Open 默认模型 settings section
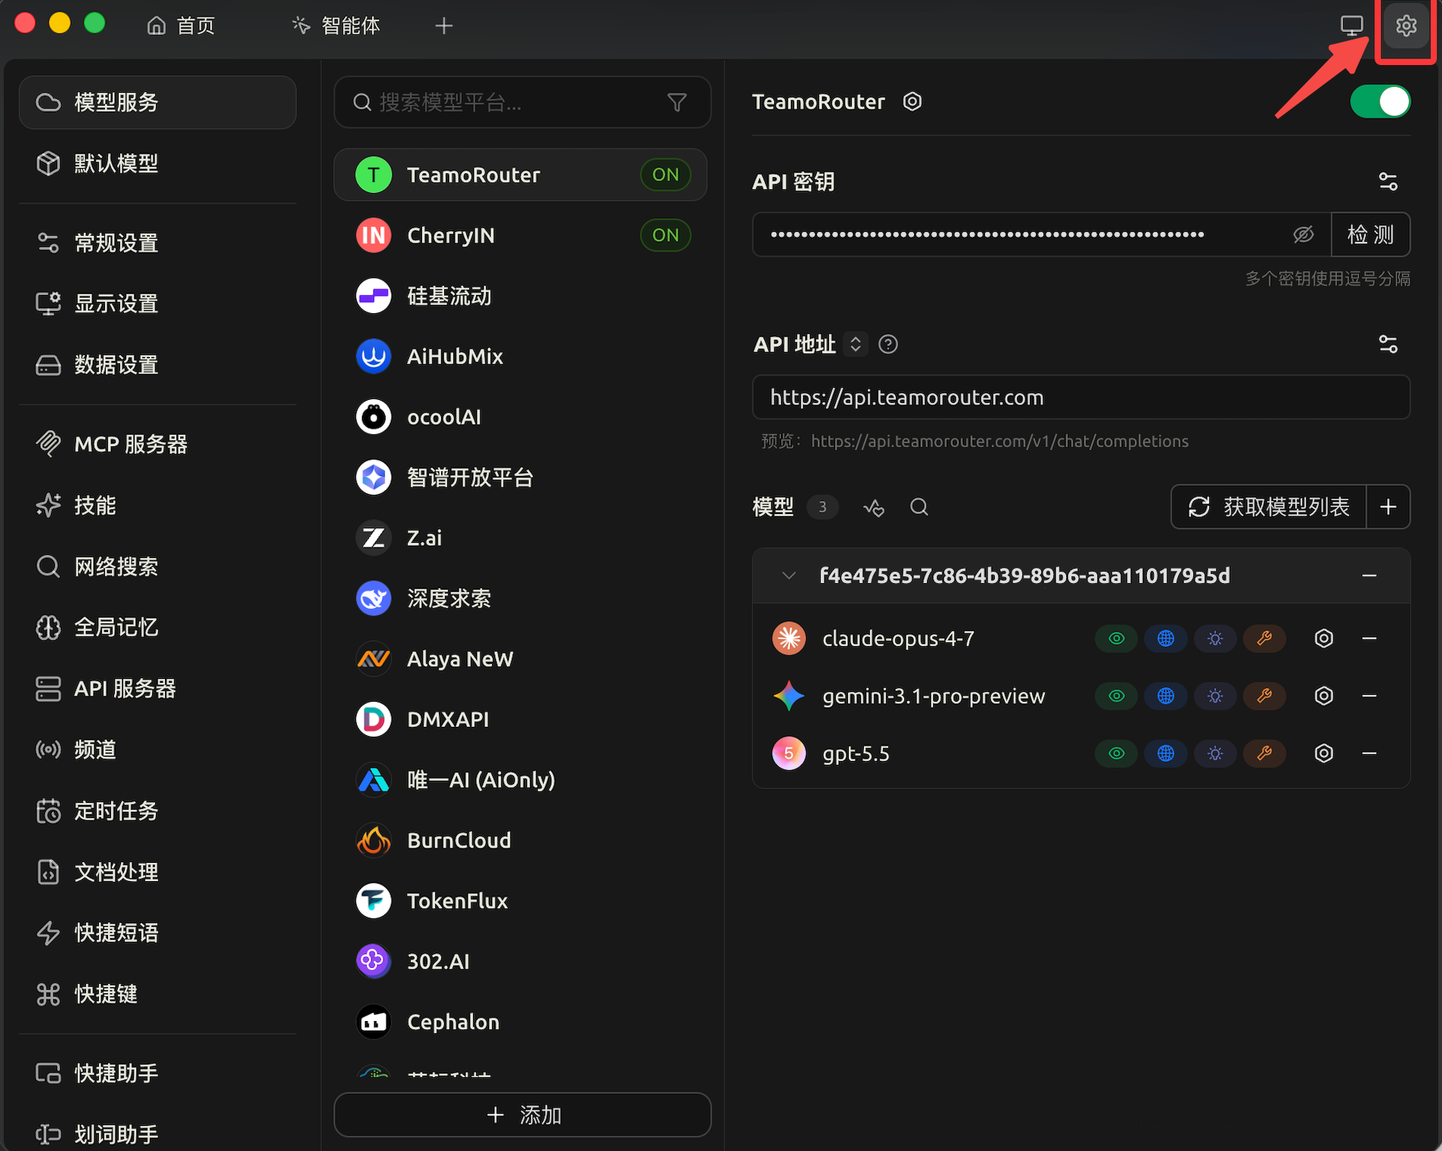1442x1151 pixels. tap(157, 163)
